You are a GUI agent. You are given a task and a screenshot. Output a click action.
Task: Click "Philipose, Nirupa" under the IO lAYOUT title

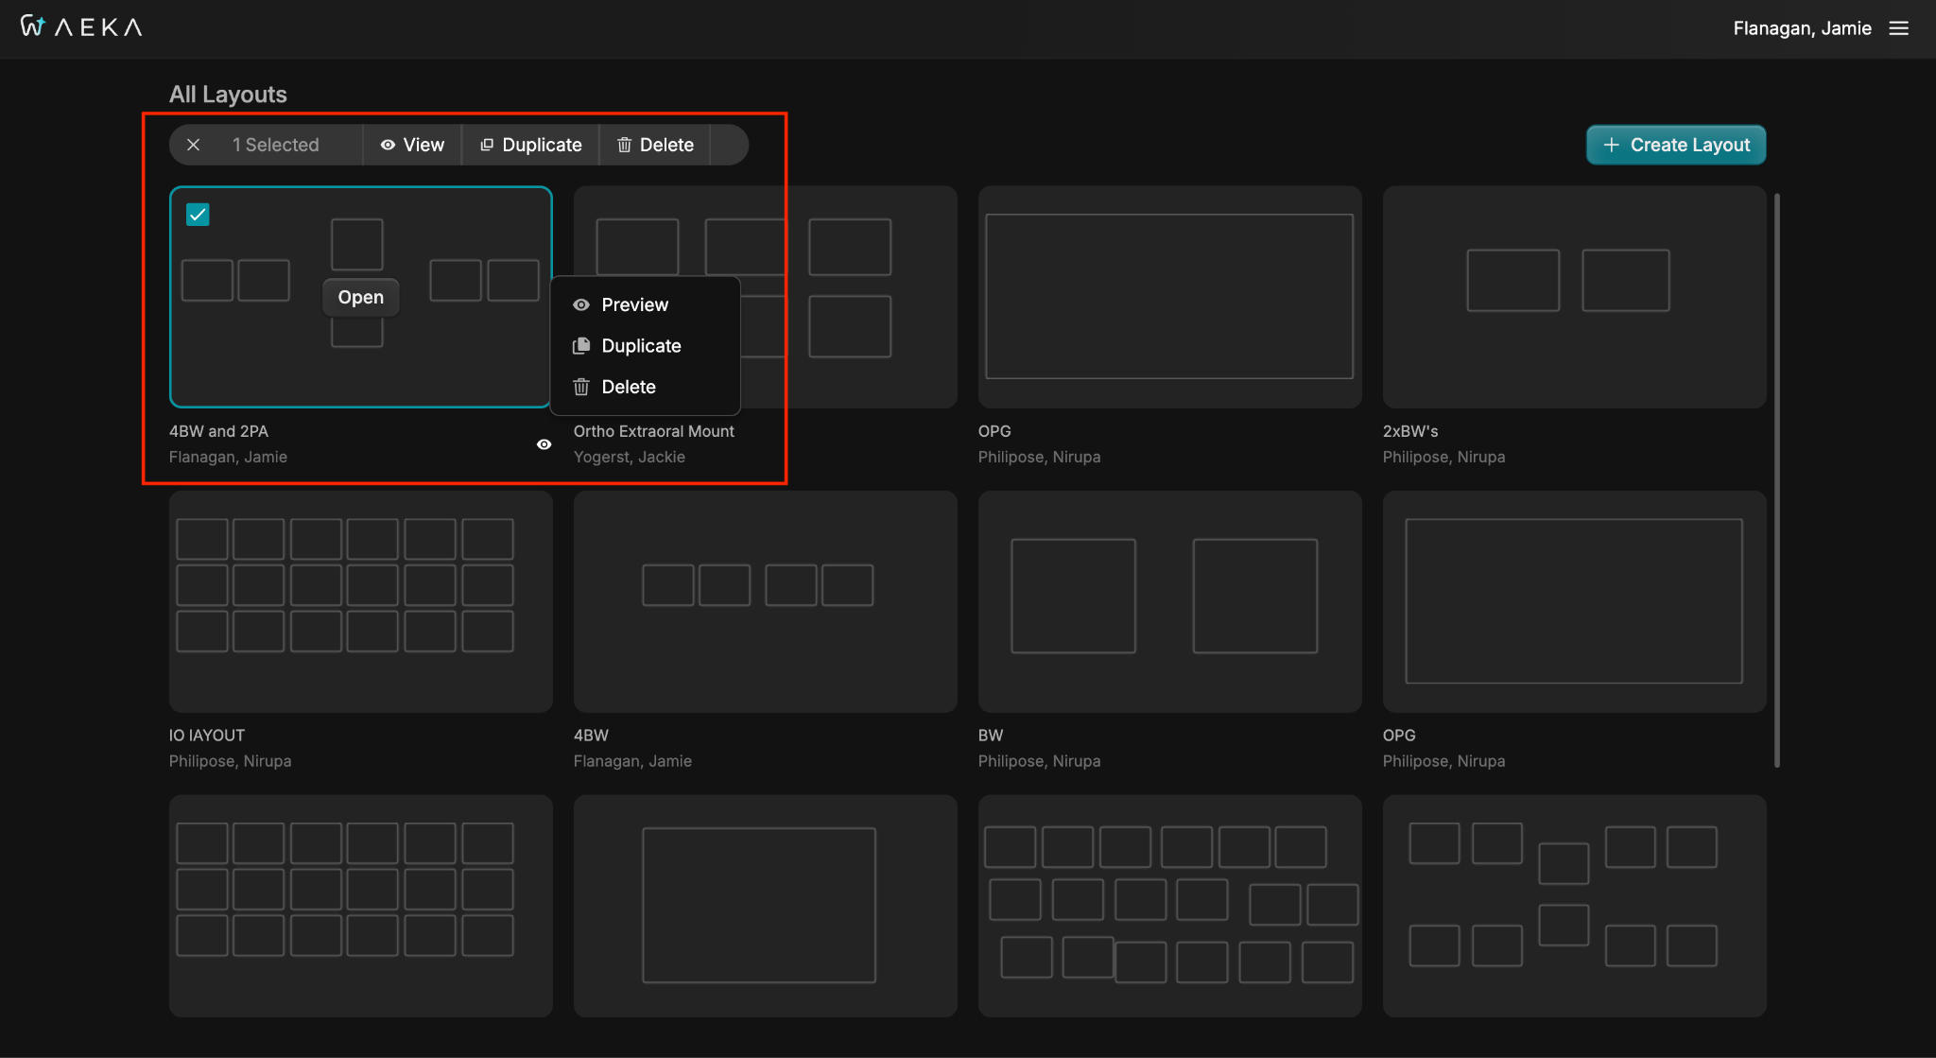[x=230, y=761]
